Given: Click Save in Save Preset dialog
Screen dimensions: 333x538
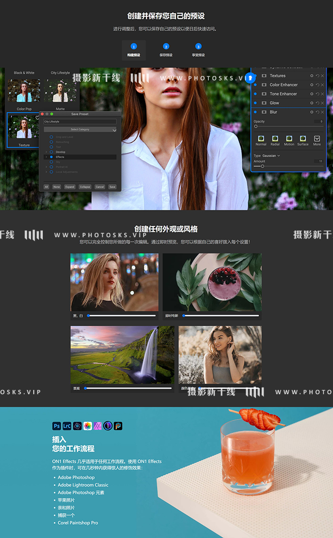Looking at the screenshot, I should point(112,187).
